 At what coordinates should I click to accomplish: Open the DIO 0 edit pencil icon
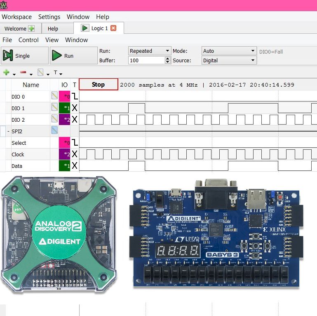(54, 95)
